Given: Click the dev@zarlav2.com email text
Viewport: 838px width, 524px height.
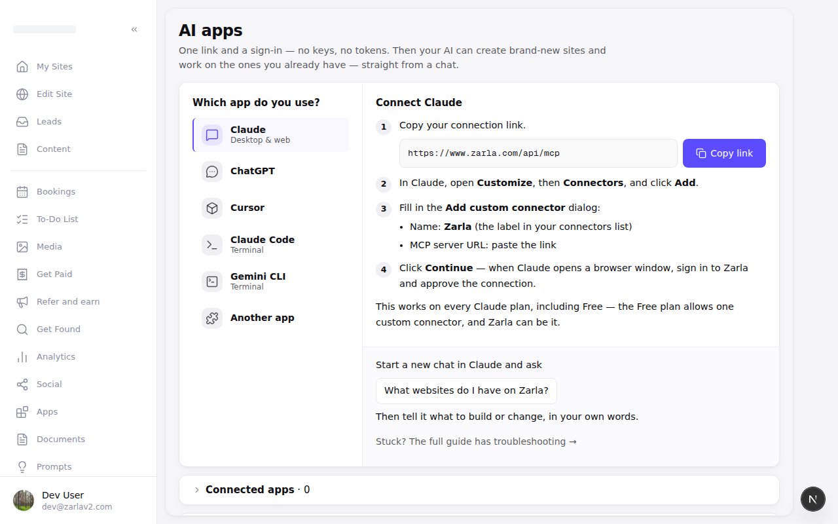Looking at the screenshot, I should pos(77,507).
